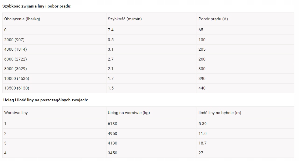The image size is (299, 161).
Task: Select the "Warstwa liny" column header
Action: [x=16, y=113]
